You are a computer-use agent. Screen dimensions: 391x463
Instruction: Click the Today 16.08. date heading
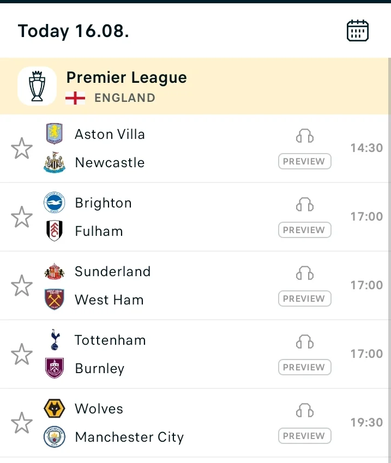tap(73, 31)
